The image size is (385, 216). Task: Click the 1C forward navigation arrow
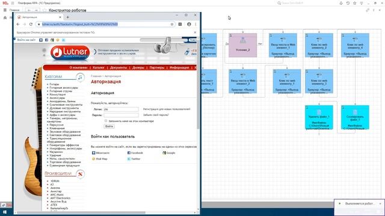coord(36,10)
